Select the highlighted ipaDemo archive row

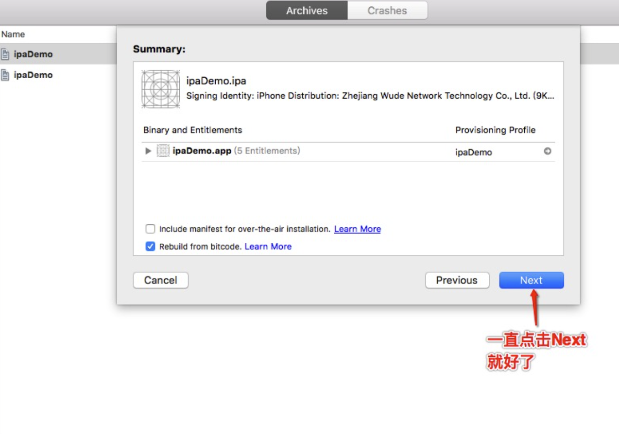58,54
